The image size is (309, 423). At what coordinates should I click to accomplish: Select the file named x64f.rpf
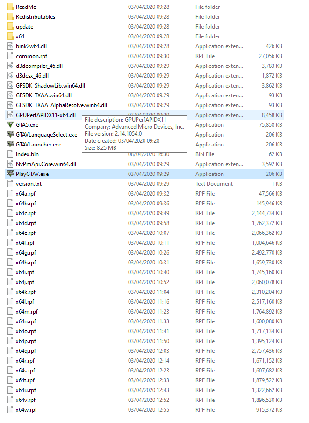[x=25, y=243]
